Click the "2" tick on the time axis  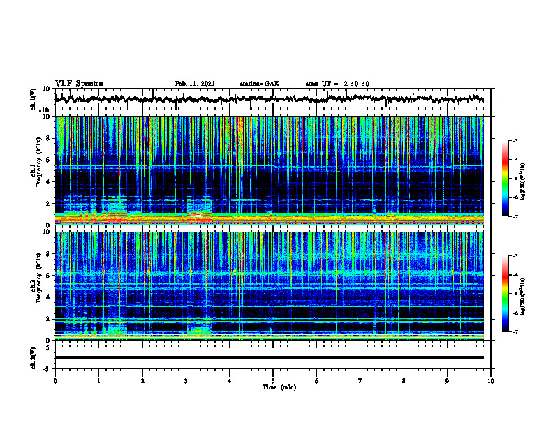tap(142, 381)
